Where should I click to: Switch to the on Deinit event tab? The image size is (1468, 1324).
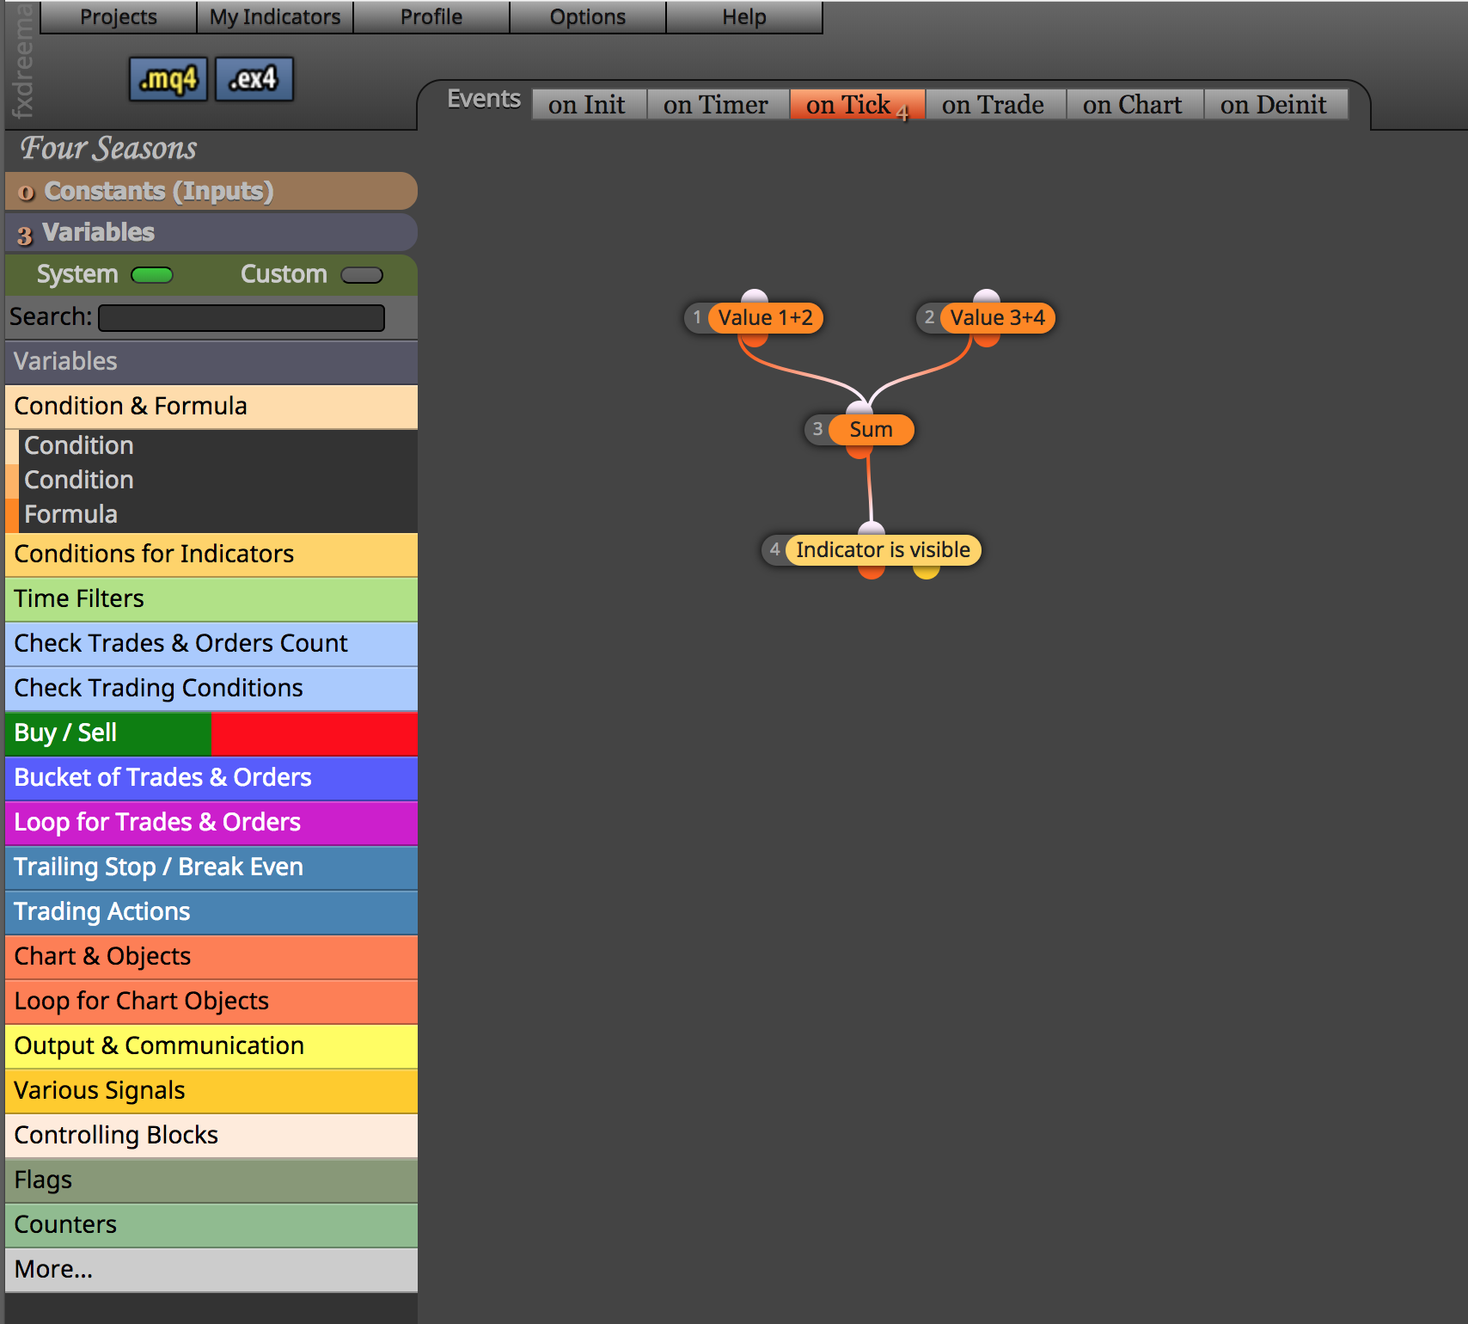(x=1275, y=105)
